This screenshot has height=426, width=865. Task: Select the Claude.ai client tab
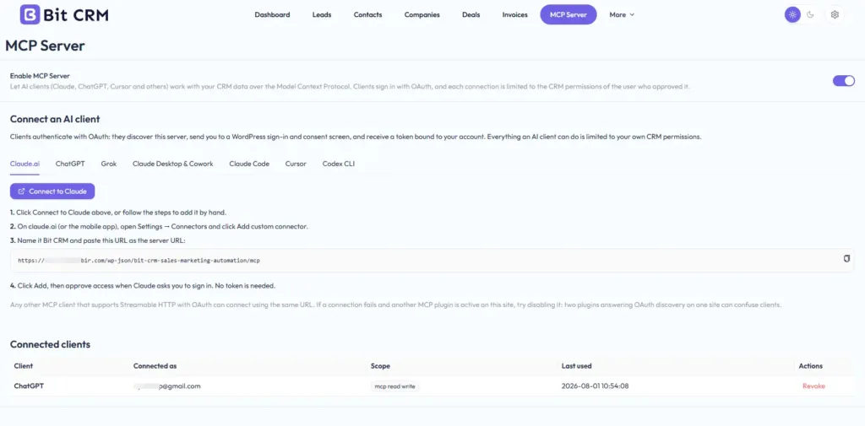click(x=24, y=164)
